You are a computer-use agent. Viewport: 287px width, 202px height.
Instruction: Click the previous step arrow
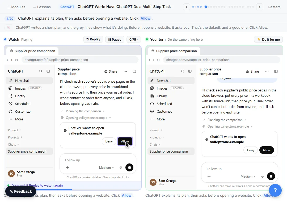coord(187,7)
